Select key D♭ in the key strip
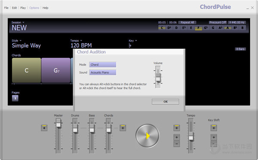This screenshot has height=160, width=258. 169,28
